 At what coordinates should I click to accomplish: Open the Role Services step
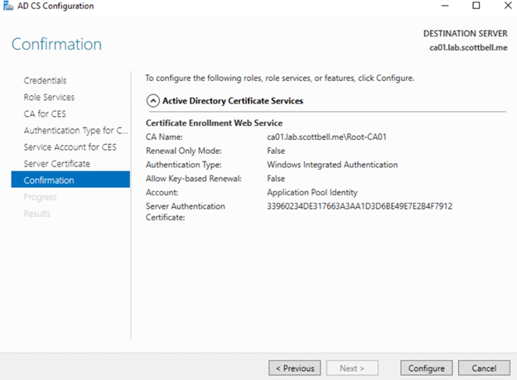[49, 97]
